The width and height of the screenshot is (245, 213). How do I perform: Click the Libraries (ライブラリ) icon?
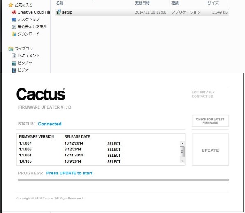tap(11, 49)
